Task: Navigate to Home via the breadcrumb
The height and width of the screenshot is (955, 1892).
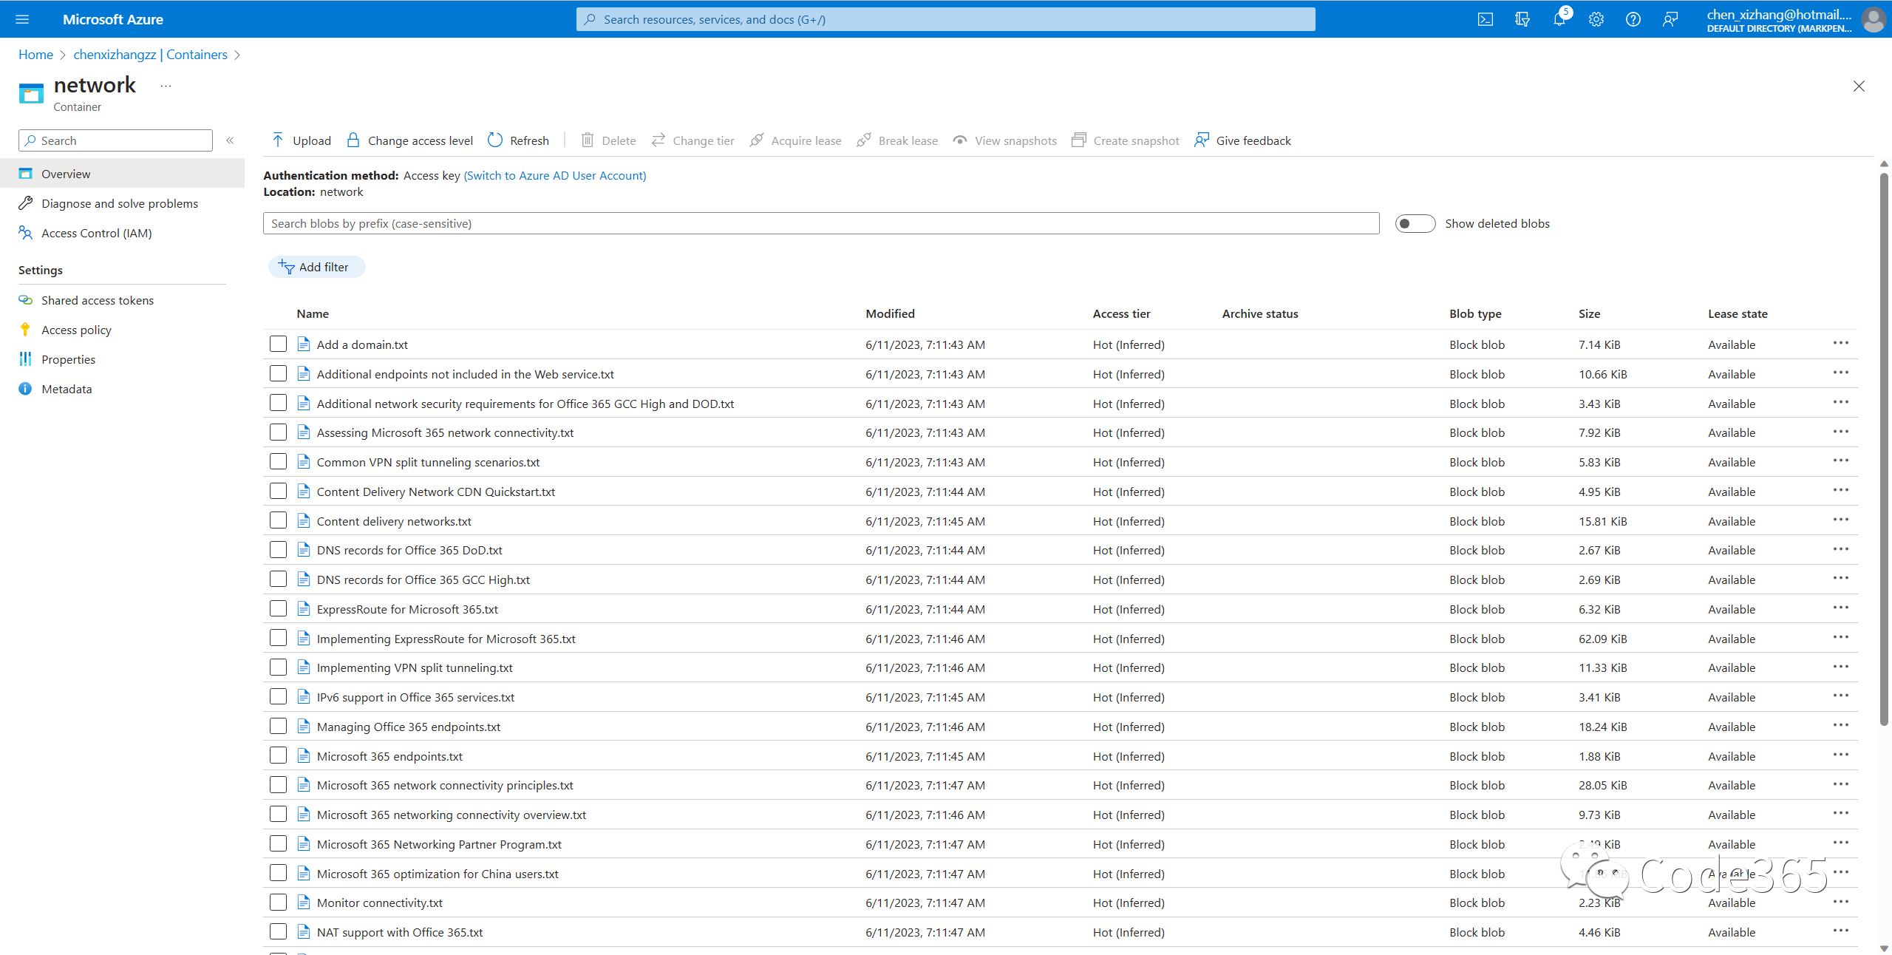Action: pyautogui.click(x=35, y=54)
